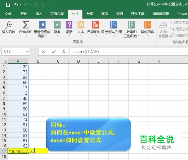The image size is (188, 160).
Task: Cancel formula entry with X button
Action: pos(43,52)
